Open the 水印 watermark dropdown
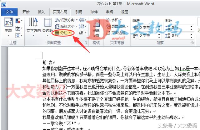200x130 pixels. coord(114,20)
